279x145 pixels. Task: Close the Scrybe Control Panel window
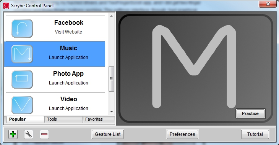tap(268, 4)
